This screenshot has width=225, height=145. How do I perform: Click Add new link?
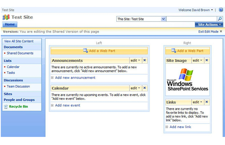coord(181,127)
